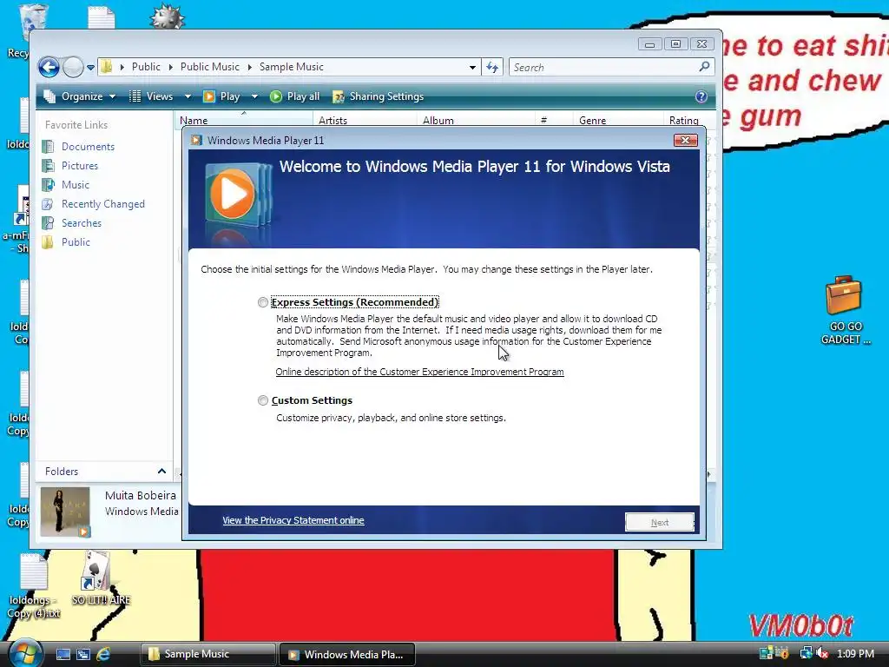Open recent pages dropdown beside navigation arrows
889x667 pixels.
90,68
